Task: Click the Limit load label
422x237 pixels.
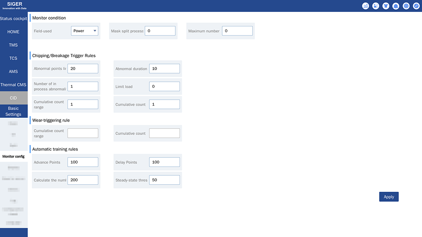Action: 124,87
